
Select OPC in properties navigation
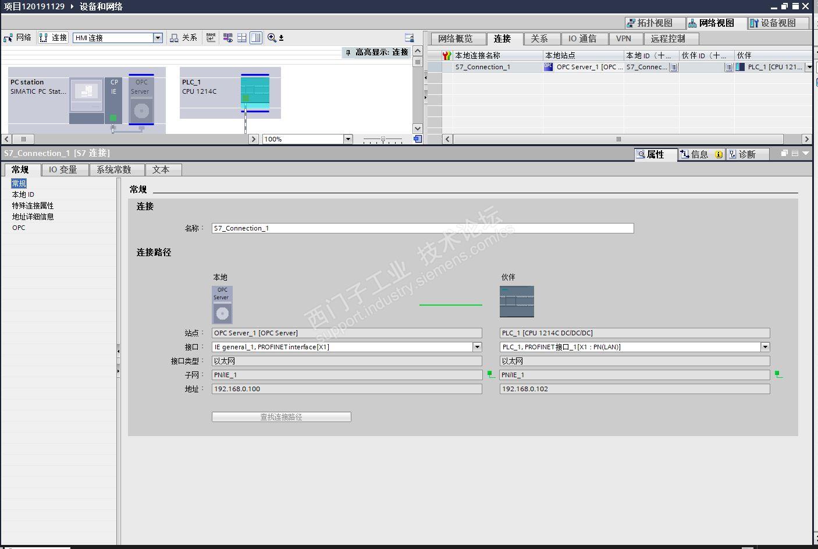pos(19,228)
